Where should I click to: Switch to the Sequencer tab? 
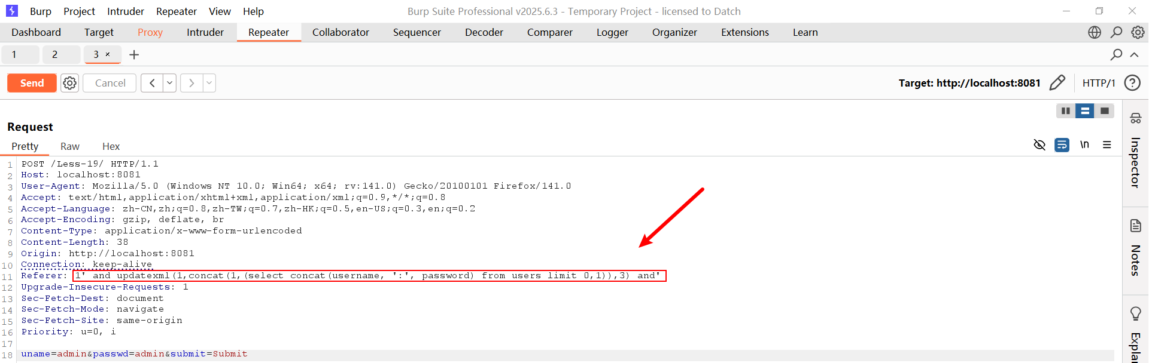click(x=417, y=32)
